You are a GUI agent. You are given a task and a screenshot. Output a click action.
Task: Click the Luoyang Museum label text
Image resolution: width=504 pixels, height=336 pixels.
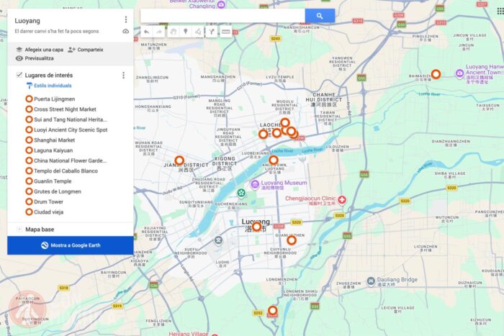pyautogui.click(x=284, y=183)
